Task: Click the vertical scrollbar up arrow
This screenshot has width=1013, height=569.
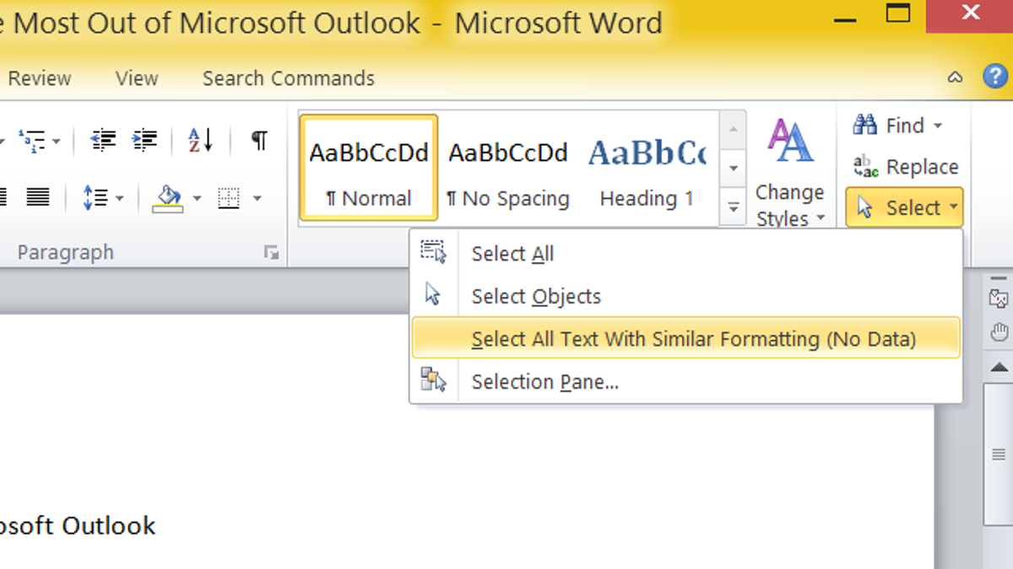Action: pyautogui.click(x=1000, y=368)
